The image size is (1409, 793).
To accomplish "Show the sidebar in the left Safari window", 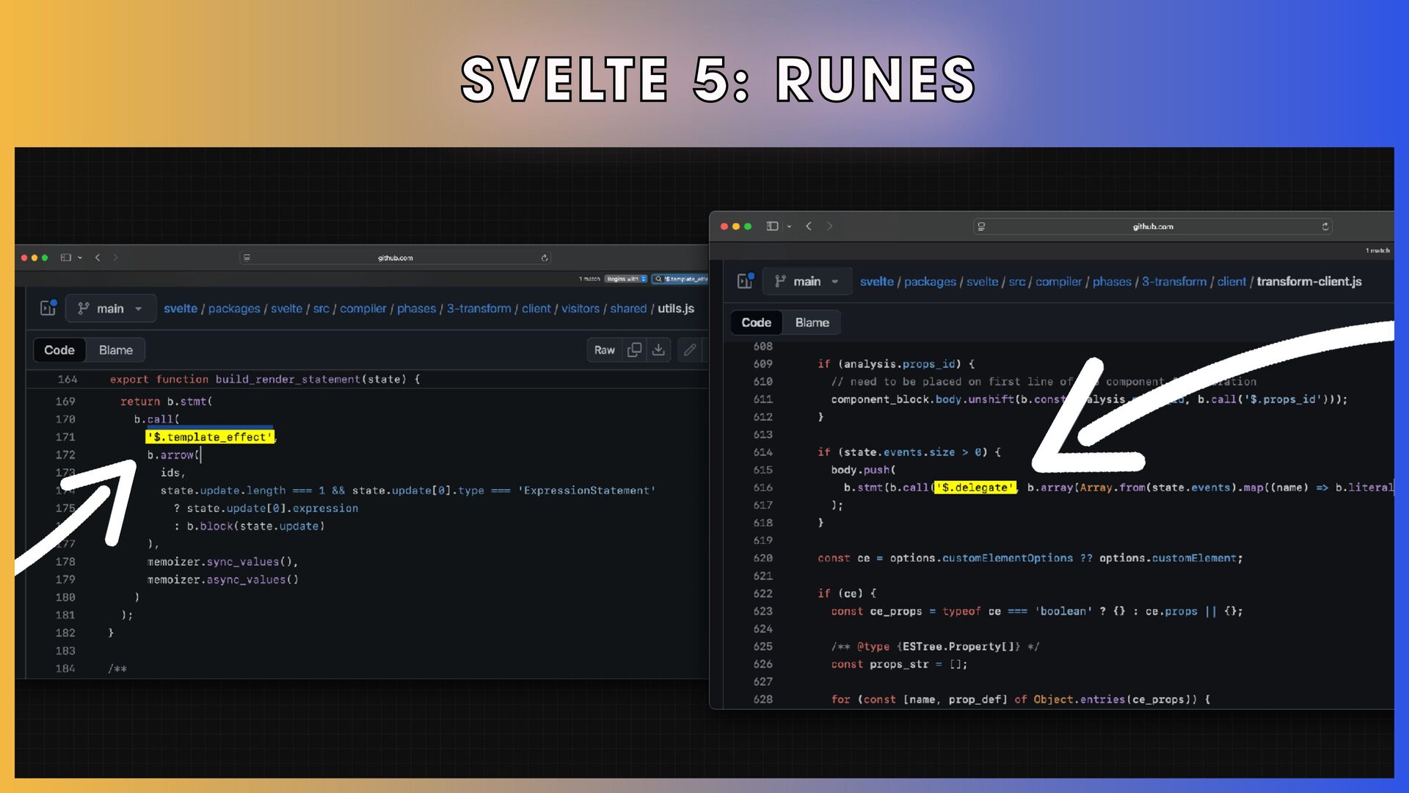I will pyautogui.click(x=66, y=258).
